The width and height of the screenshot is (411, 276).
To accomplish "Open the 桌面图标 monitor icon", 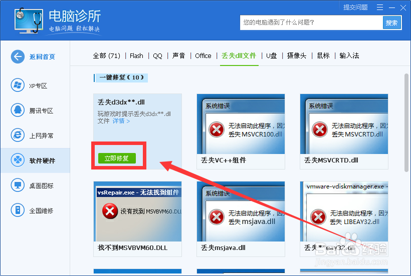I will [18, 185].
